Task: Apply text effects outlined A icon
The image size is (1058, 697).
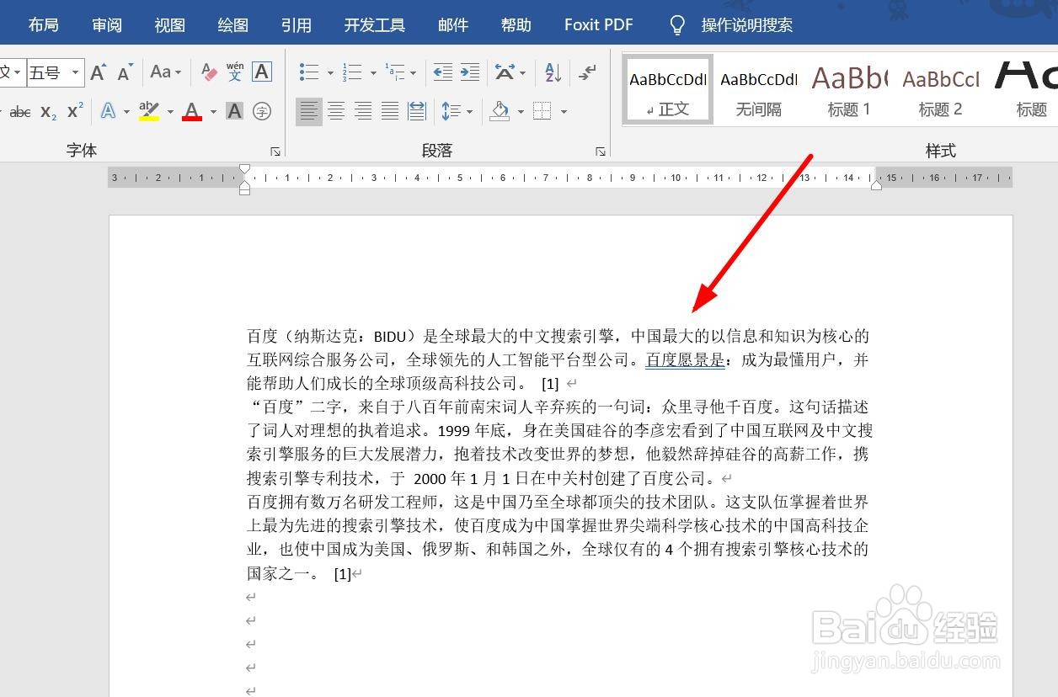Action: click(109, 111)
